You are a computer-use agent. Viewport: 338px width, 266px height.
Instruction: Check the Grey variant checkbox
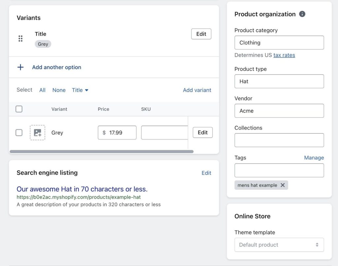[19, 133]
